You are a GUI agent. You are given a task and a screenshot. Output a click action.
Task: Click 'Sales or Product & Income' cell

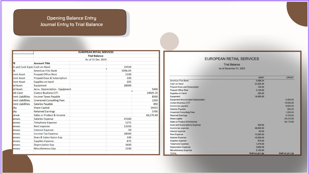pos(49,115)
